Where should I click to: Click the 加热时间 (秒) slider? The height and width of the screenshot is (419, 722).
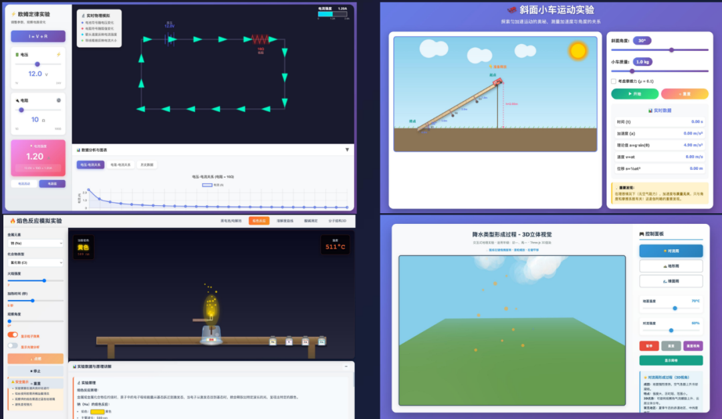click(x=35, y=301)
